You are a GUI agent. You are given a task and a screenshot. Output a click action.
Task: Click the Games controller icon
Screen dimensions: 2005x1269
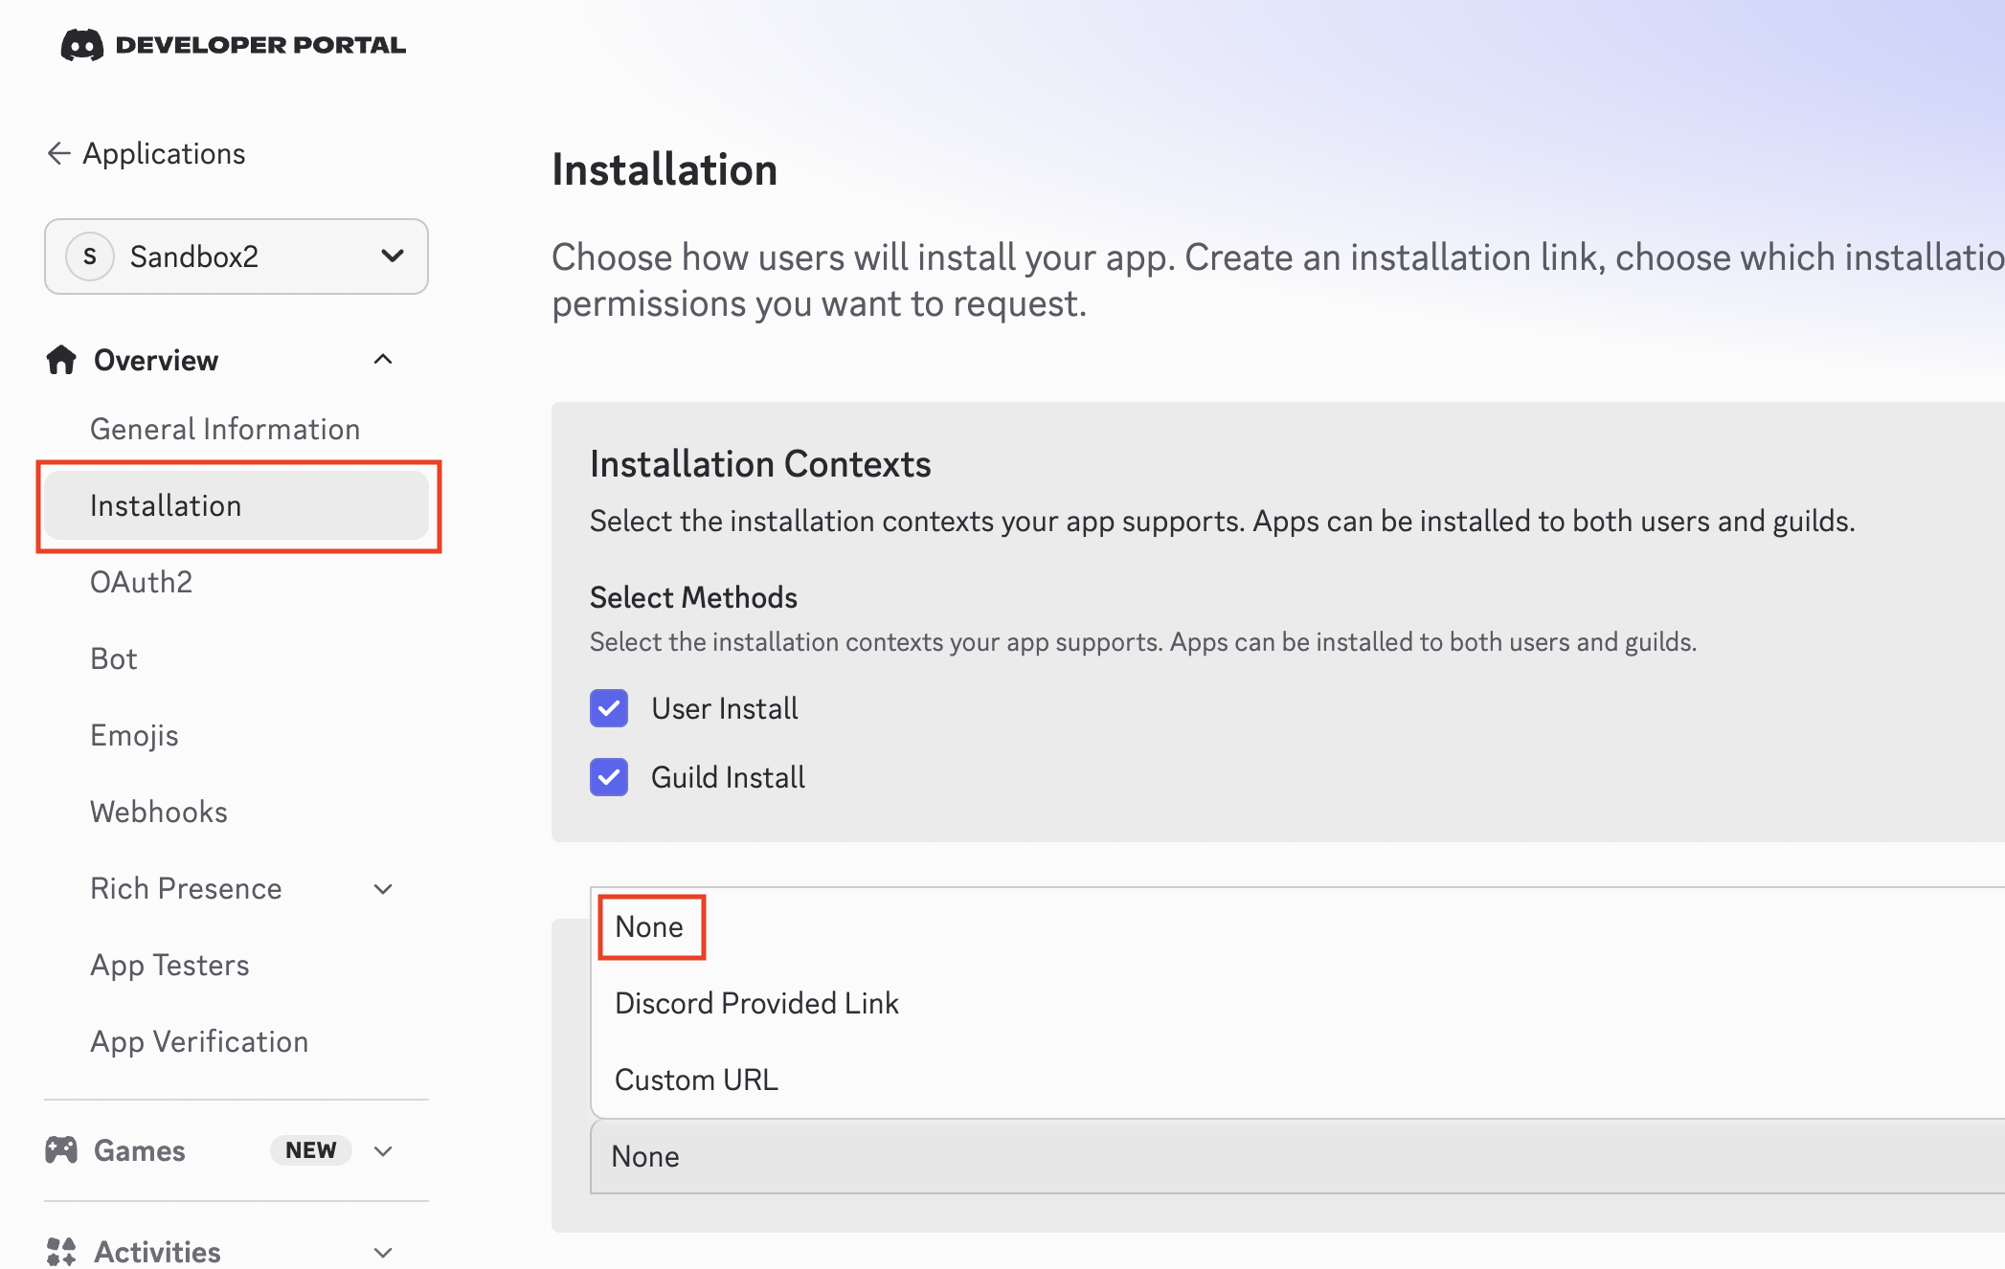click(61, 1149)
